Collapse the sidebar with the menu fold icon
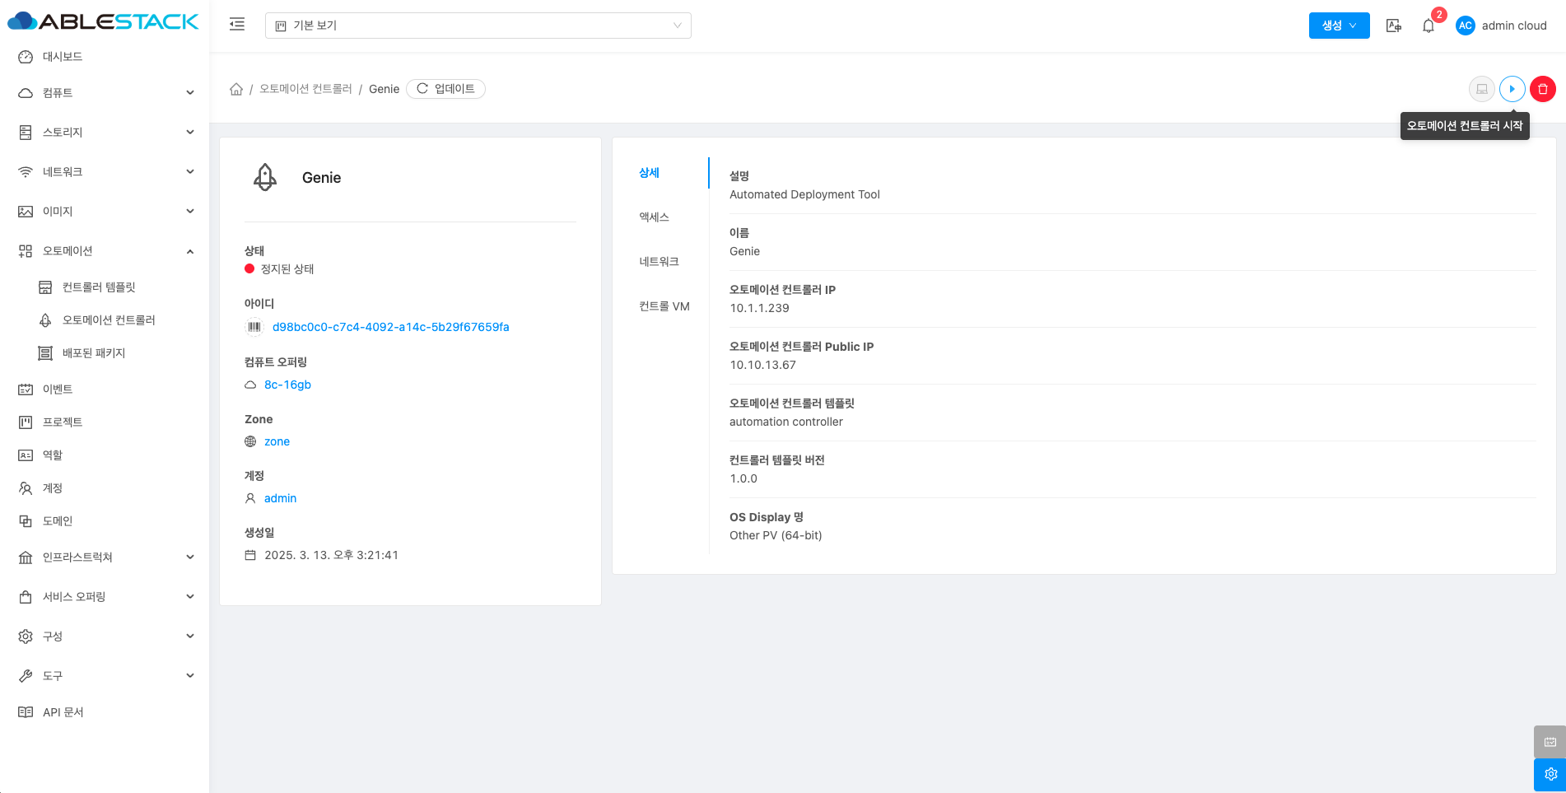1566x793 pixels. [x=237, y=25]
